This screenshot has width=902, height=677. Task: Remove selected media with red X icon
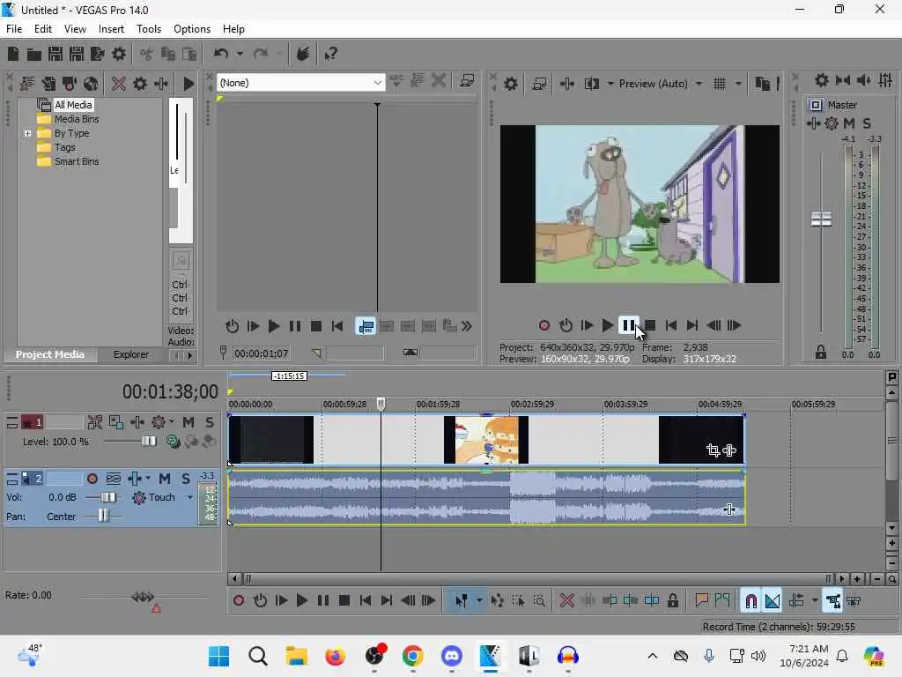tap(119, 84)
